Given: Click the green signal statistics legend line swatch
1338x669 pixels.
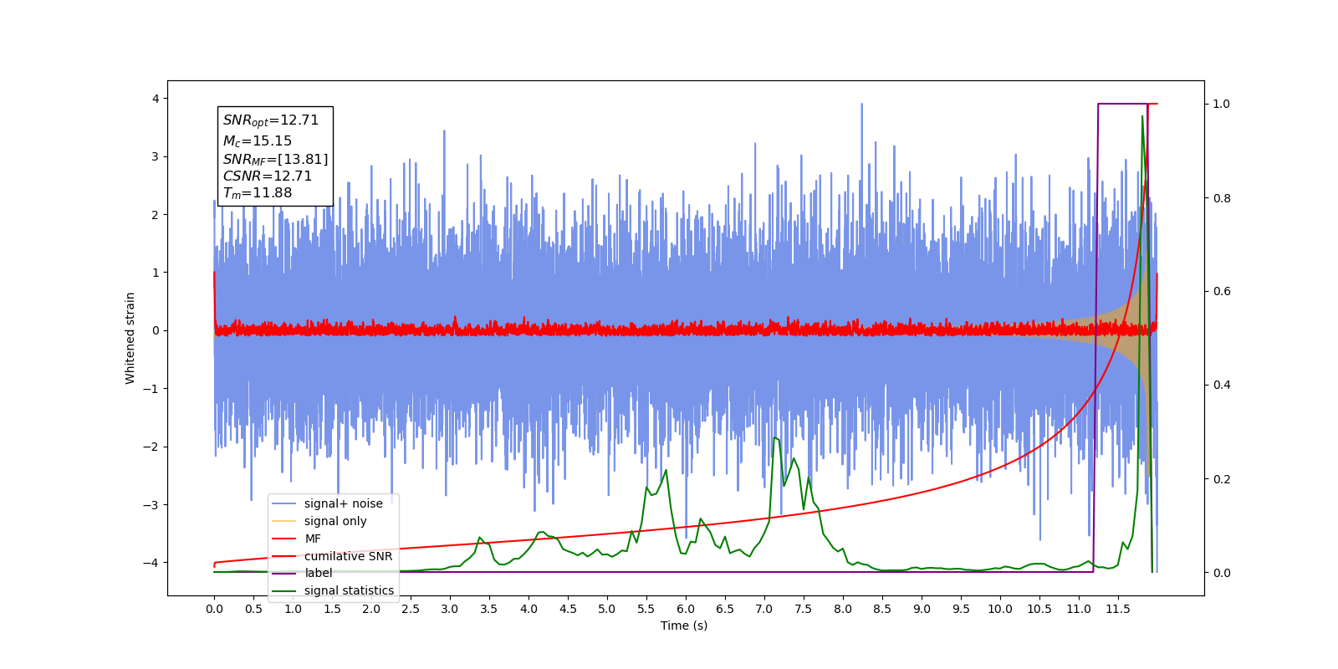Looking at the screenshot, I should tap(284, 590).
